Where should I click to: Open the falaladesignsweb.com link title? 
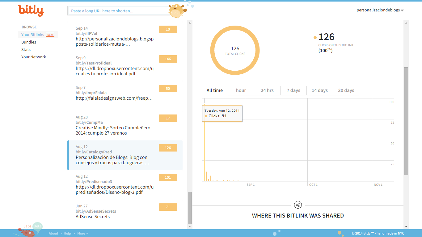114,98
